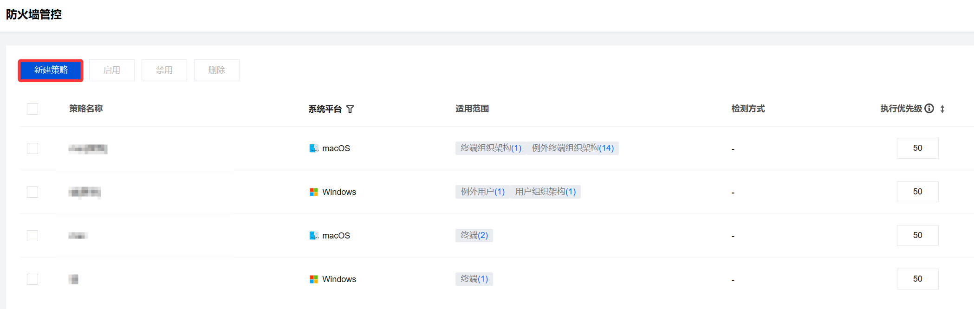Edit priority field in 终端(2) row

point(918,235)
